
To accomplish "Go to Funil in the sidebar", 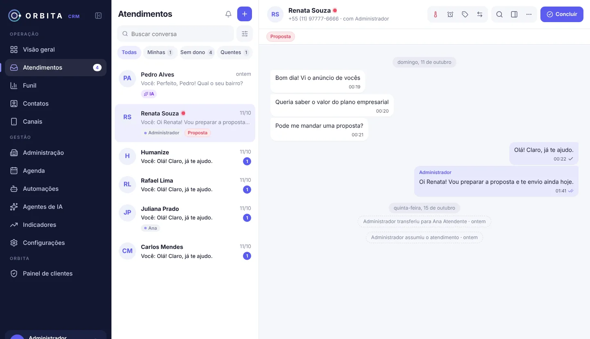I will pyautogui.click(x=56, y=86).
